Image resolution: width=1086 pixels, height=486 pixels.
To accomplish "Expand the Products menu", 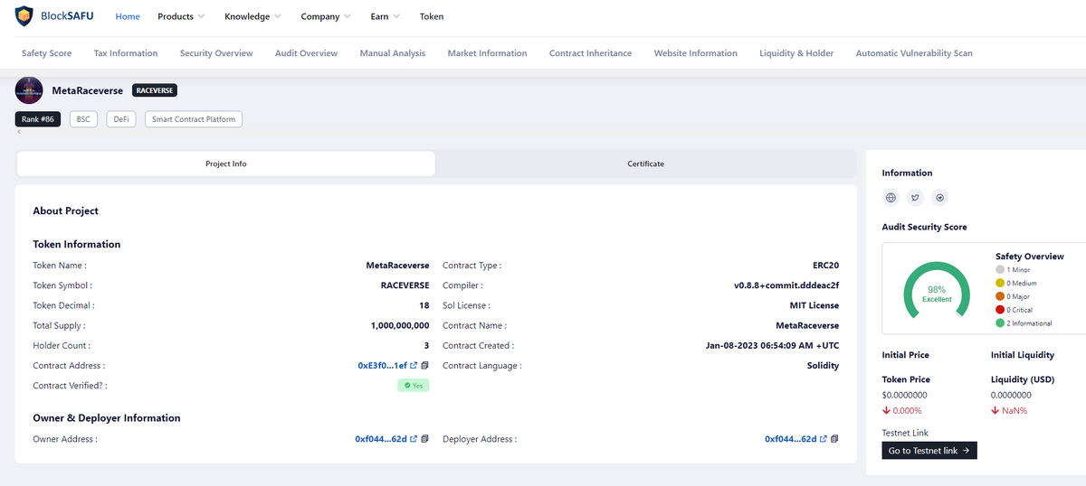I will 181,16.
